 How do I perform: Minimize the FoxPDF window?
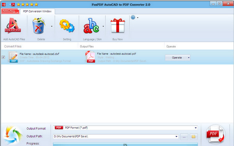[x=213, y=4]
